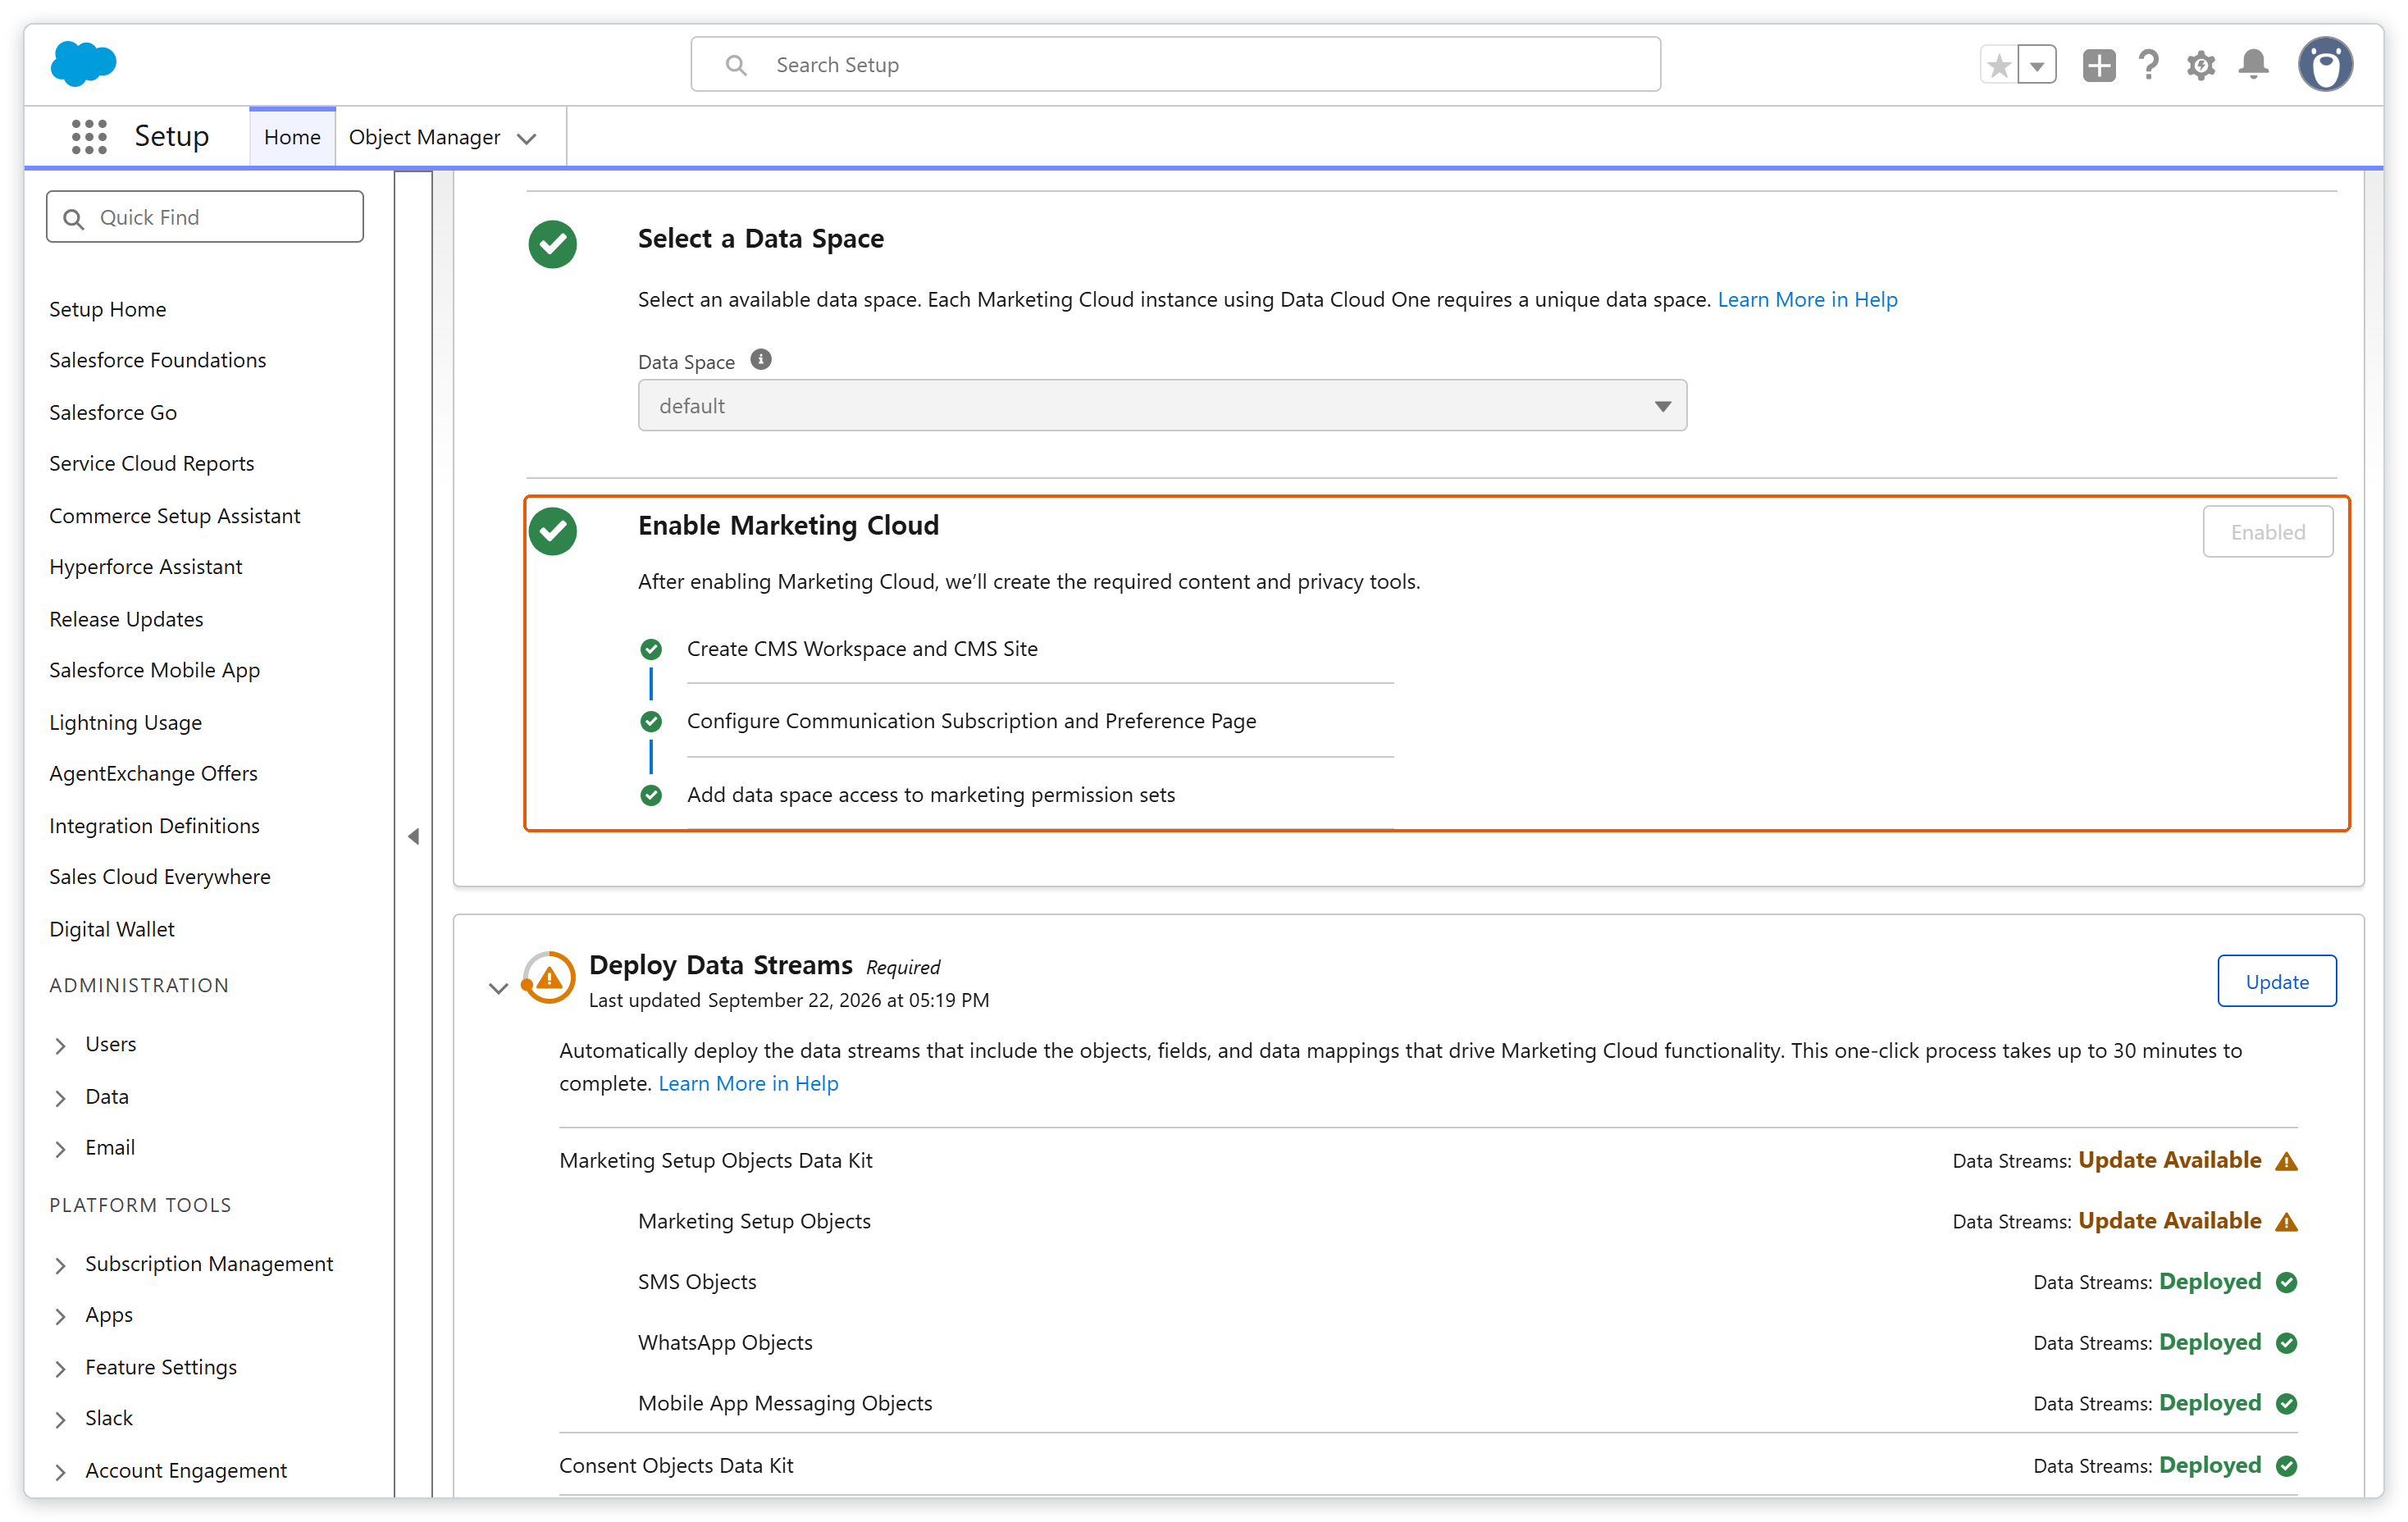This screenshot has width=2408, height=1522.
Task: Click the Update button for data streams
Action: tap(2277, 981)
